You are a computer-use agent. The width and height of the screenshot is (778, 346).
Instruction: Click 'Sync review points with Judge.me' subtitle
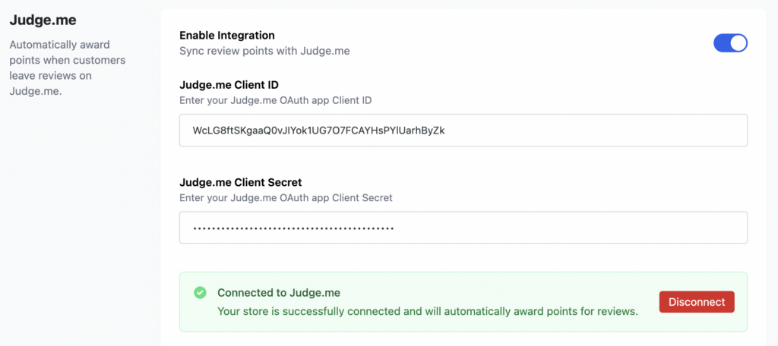(x=264, y=51)
